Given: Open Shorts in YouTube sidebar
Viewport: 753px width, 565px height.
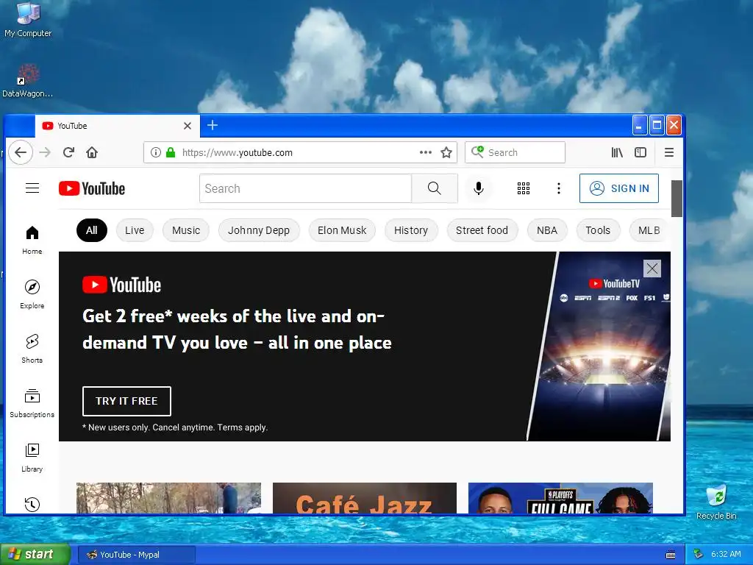Looking at the screenshot, I should pyautogui.click(x=32, y=348).
